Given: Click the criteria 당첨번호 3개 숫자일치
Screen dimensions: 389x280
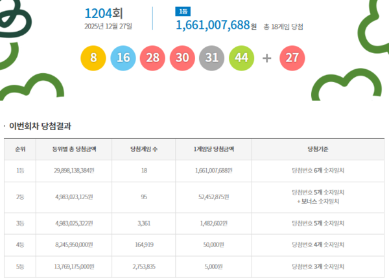Looking at the screenshot, I should click(318, 267).
